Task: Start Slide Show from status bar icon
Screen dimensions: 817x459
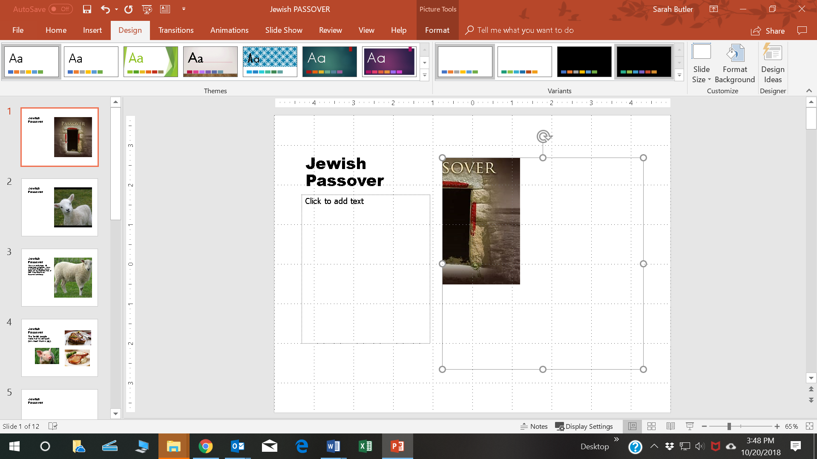Action: [x=690, y=426]
